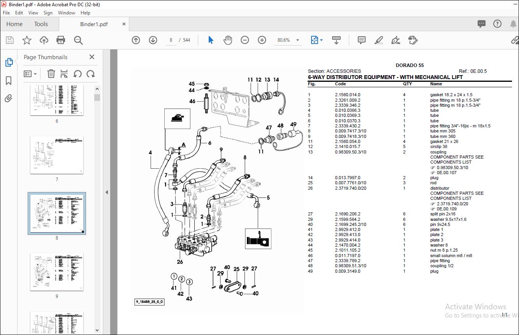Click the DORADO 55 heading

410,65
